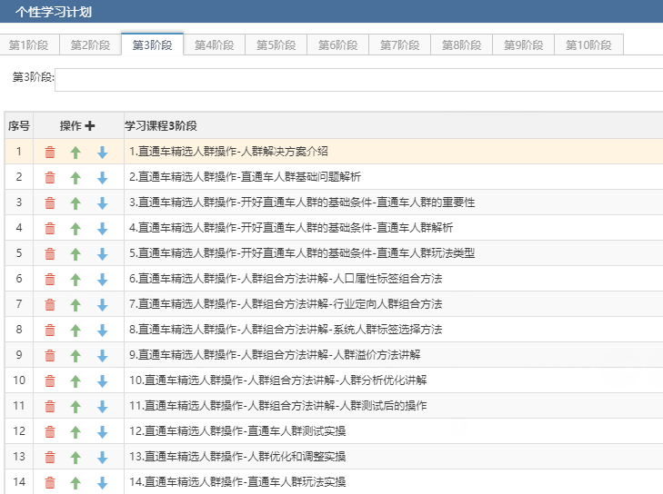Image resolution: width=663 pixels, height=494 pixels.
Task: Open the 第4阶段 tab
Action: [x=215, y=44]
